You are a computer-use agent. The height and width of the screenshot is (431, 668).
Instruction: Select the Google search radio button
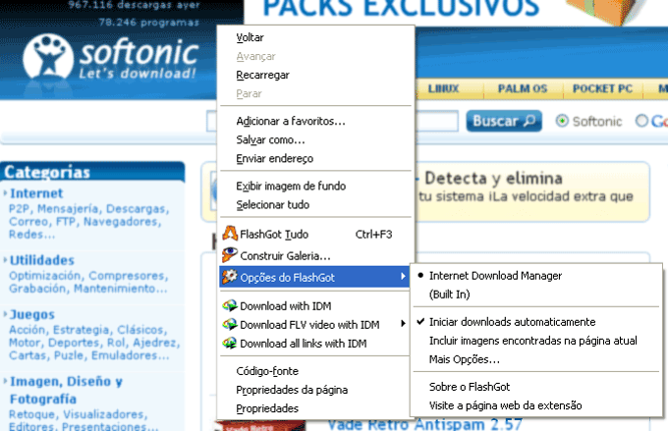[641, 121]
